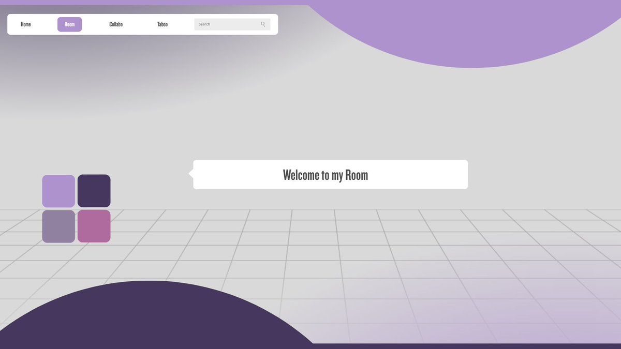Go to the Collabo page
This screenshot has height=349, width=621.
tap(116, 24)
